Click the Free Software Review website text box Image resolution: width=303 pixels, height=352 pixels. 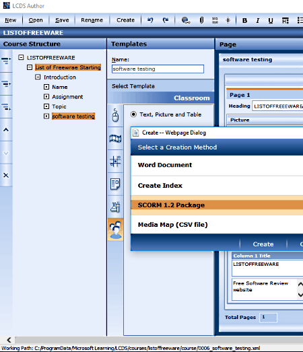(265, 289)
